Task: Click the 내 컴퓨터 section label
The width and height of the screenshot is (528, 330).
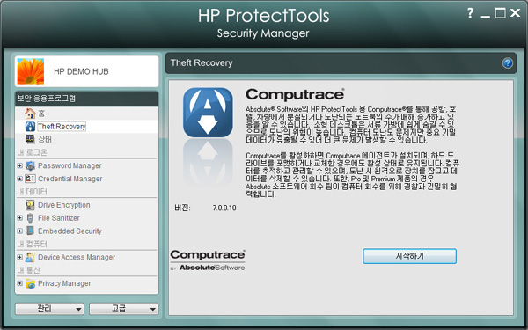Action: pyautogui.click(x=32, y=244)
